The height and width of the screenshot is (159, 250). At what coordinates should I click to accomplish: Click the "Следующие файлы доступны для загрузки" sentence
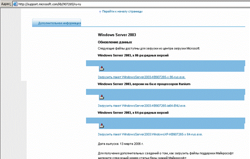point(149,49)
